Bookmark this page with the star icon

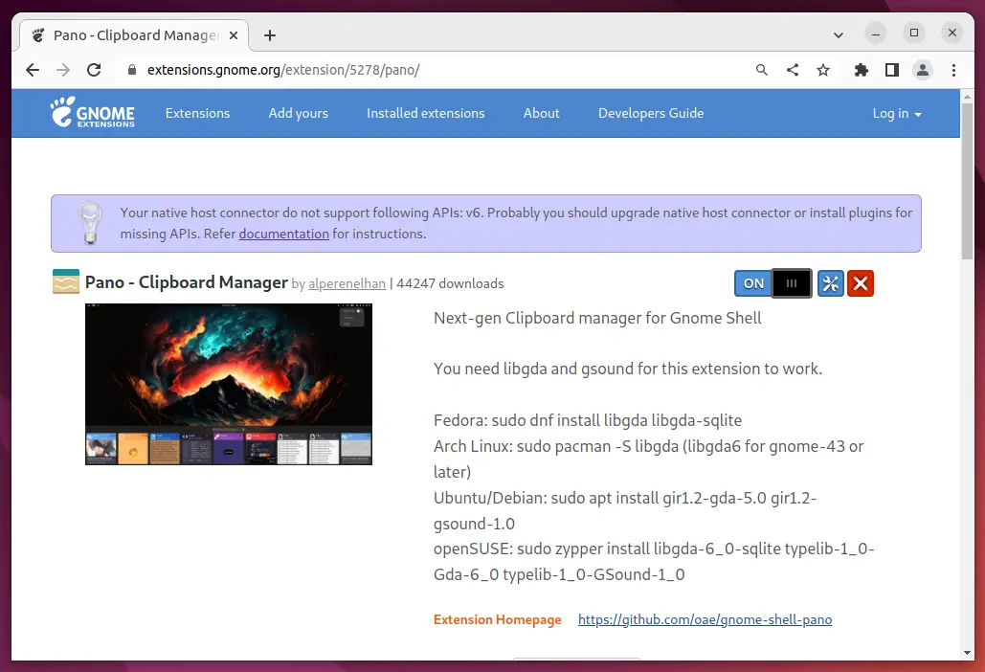[823, 69]
